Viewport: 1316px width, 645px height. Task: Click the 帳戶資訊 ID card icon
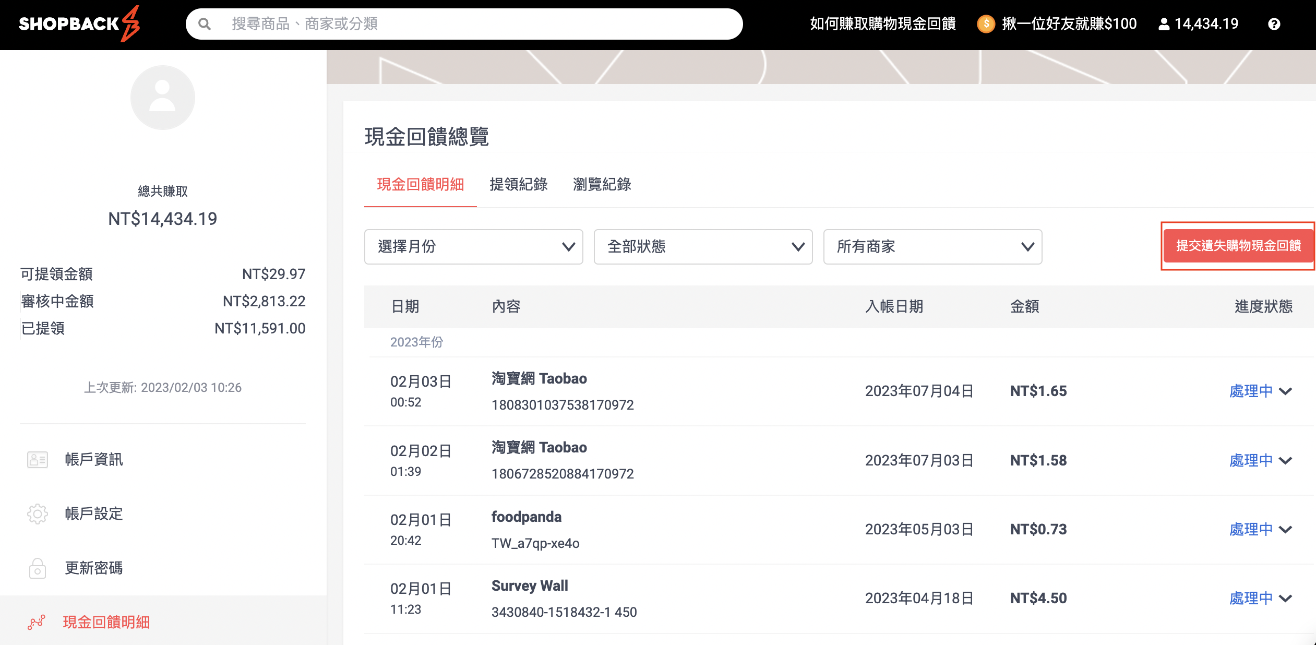[x=38, y=460]
